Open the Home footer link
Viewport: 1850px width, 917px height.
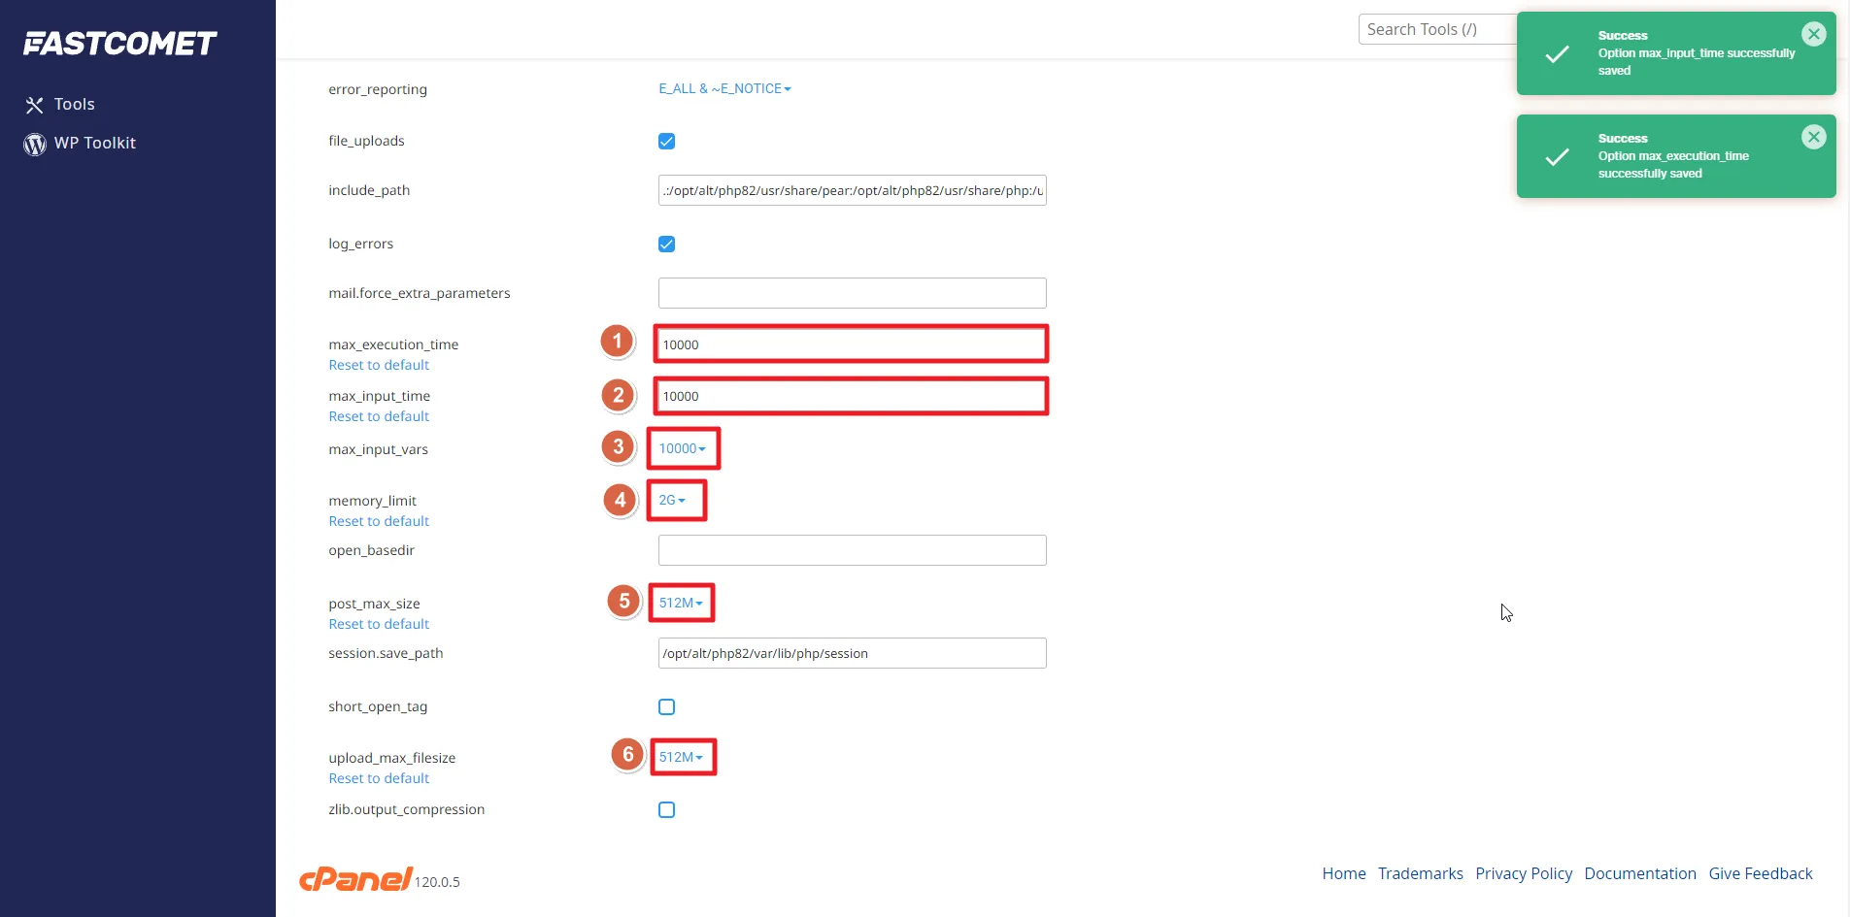(x=1344, y=873)
